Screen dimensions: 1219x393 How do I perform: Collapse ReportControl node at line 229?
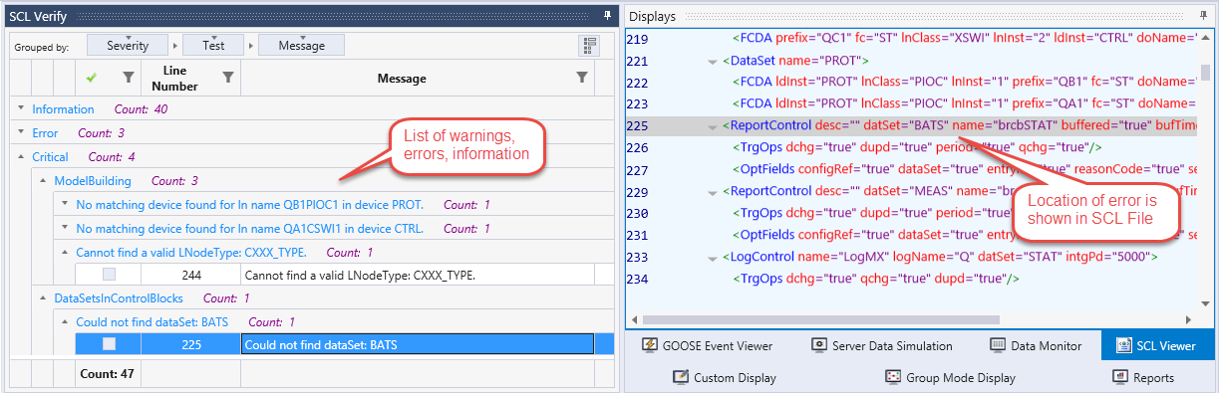click(x=713, y=192)
